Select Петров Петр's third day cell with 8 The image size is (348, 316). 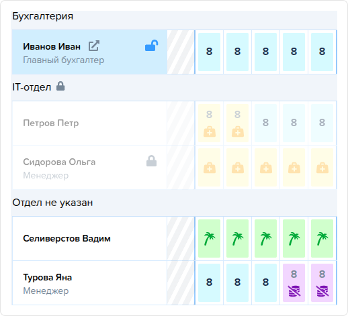[265, 123]
